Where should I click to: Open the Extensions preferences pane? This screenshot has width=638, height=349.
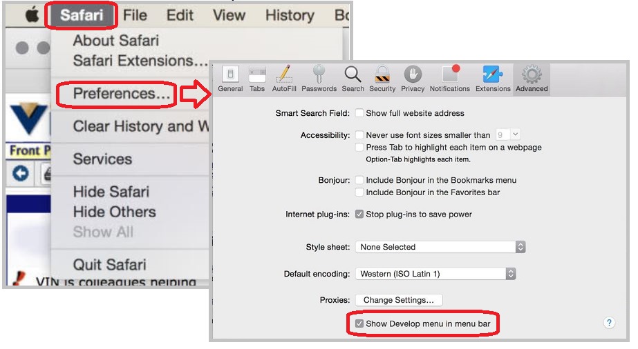pyautogui.click(x=493, y=79)
